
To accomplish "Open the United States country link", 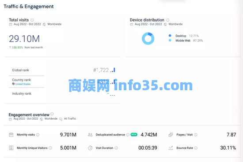I will click(x=23, y=84).
